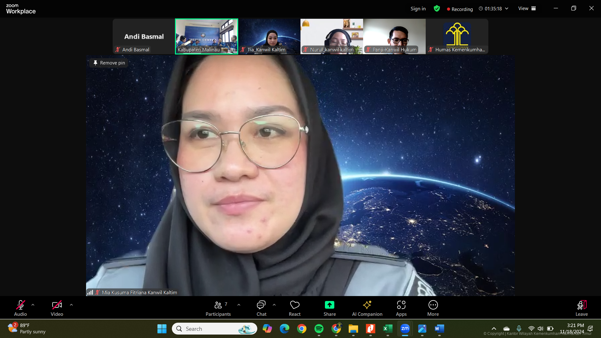Screen dimensions: 601x338
Task: Click the microphone tray icon
Action: tap(519, 329)
